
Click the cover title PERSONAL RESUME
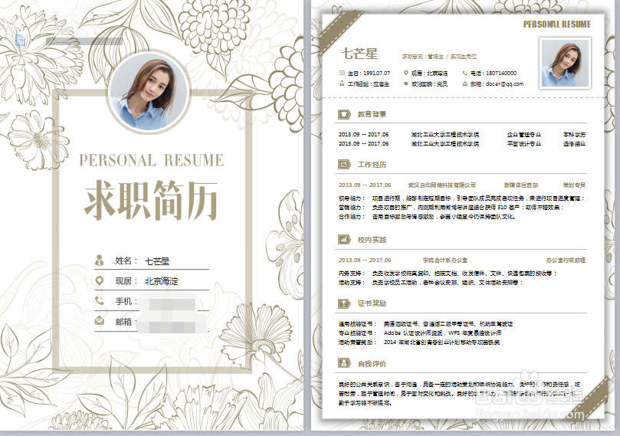[x=151, y=160]
